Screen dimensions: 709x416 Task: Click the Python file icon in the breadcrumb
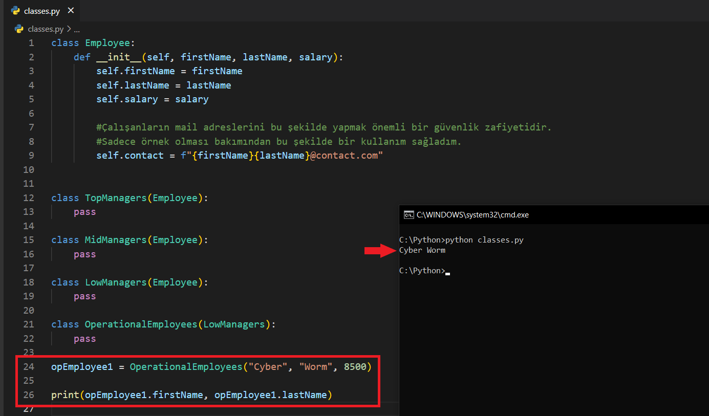click(19, 29)
